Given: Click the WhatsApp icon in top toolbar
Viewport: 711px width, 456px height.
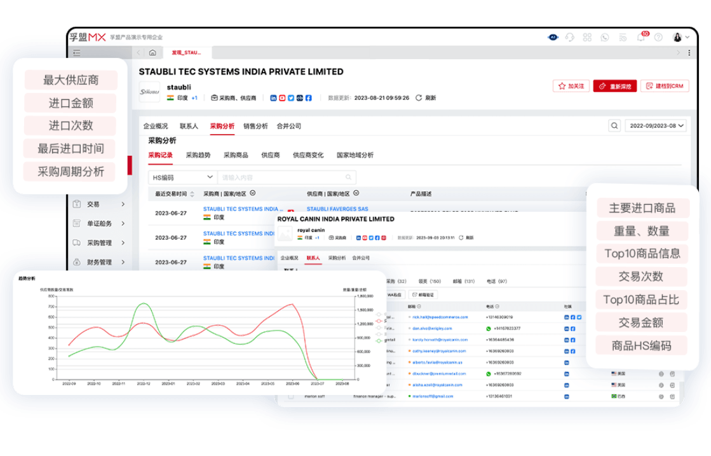Looking at the screenshot, I should tap(604, 38).
